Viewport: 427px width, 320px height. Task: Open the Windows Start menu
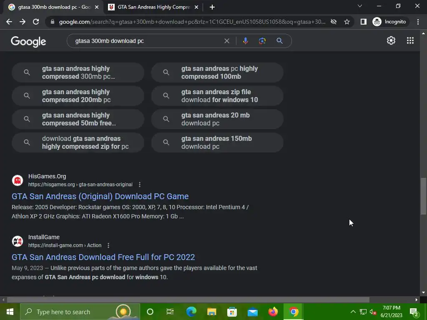pyautogui.click(x=10, y=312)
